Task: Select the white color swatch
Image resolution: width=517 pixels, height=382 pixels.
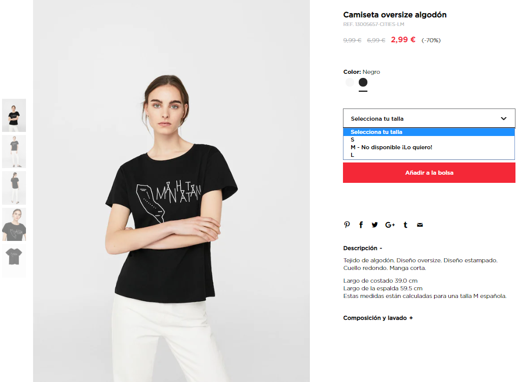Action: pos(350,82)
